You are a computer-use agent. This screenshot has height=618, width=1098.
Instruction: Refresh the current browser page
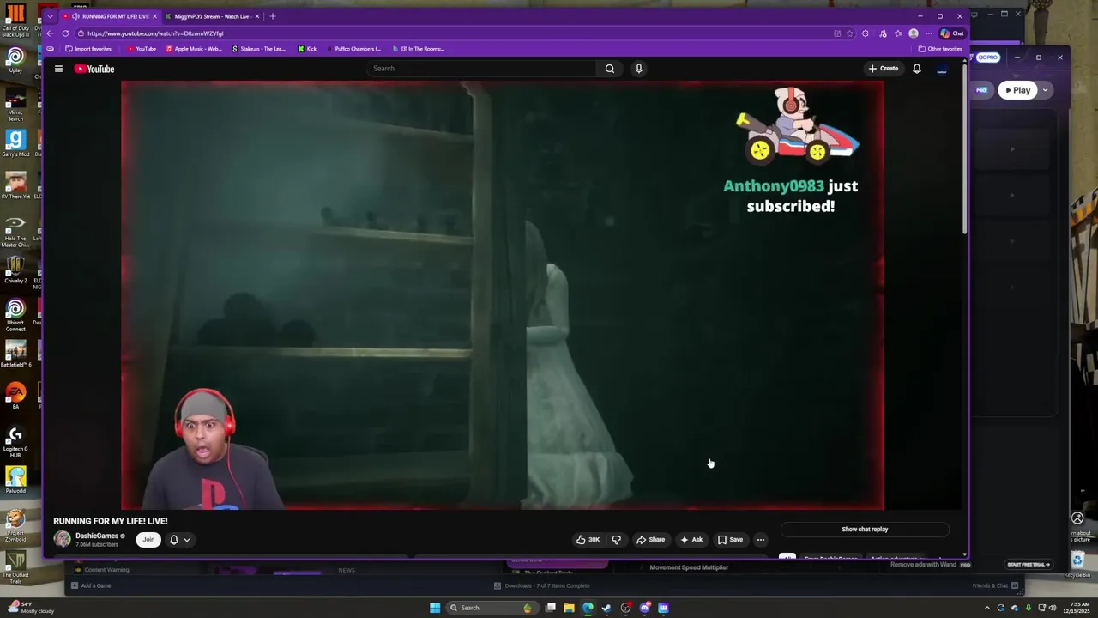tap(65, 33)
